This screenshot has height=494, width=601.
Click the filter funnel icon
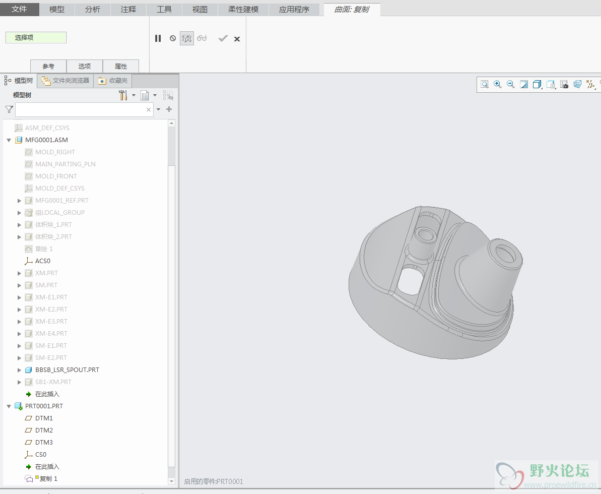tap(9, 110)
